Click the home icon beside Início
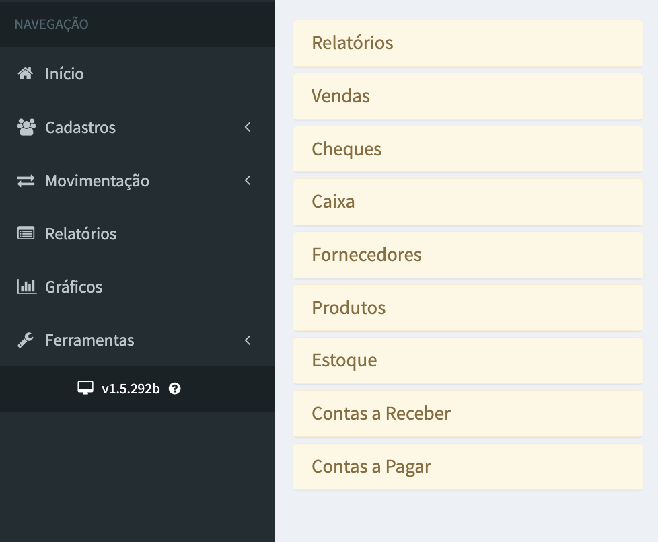Image resolution: width=658 pixels, height=542 pixels. [x=26, y=74]
